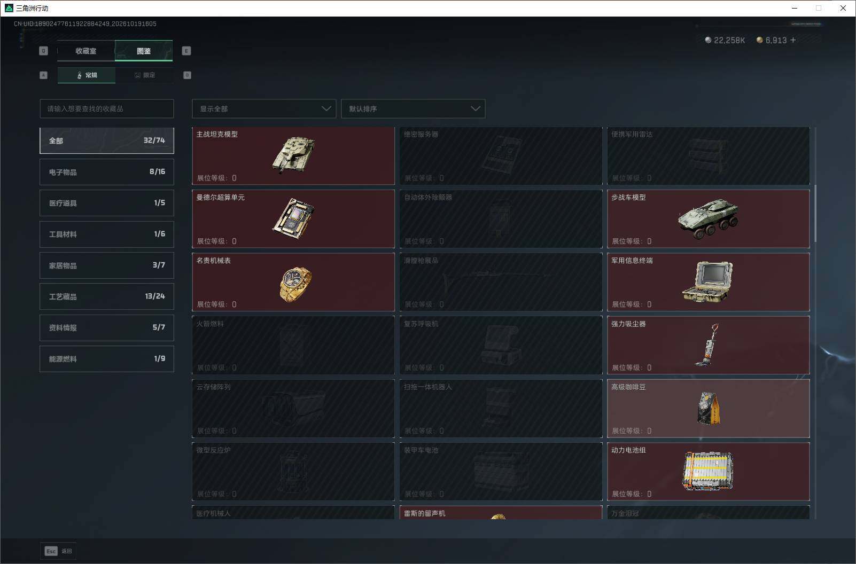Click the collectible search input field
Screen dimensions: 856x564
coord(107,108)
